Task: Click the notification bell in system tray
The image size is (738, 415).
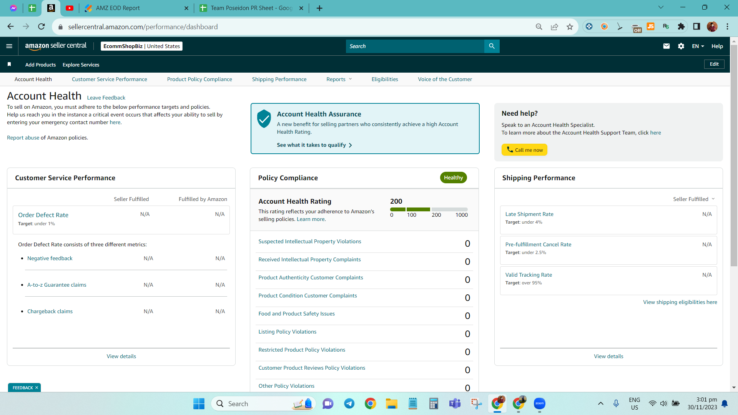Action: [725, 403]
